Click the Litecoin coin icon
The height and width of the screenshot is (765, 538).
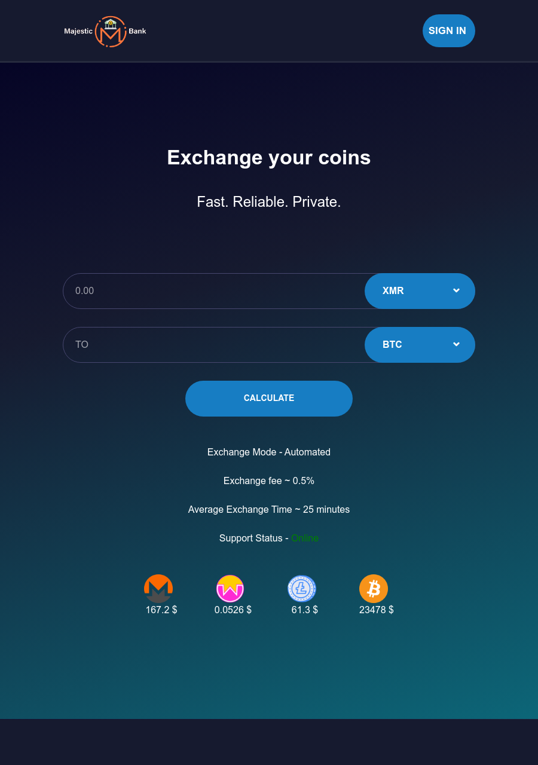coord(302,589)
